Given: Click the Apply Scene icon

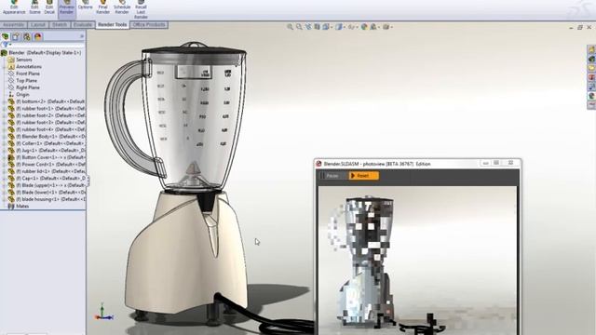Looking at the screenshot, I should coord(373,27).
